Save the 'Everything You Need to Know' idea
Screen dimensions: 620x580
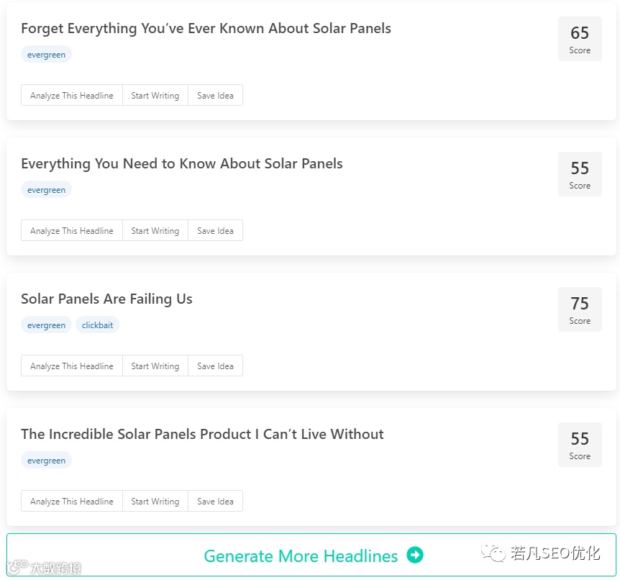pyautogui.click(x=215, y=231)
